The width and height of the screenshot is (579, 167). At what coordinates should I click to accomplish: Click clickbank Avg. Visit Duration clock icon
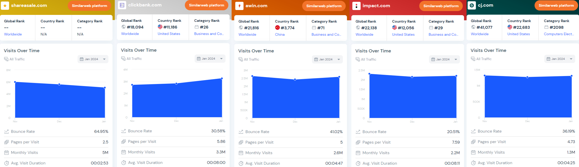tap(124, 163)
